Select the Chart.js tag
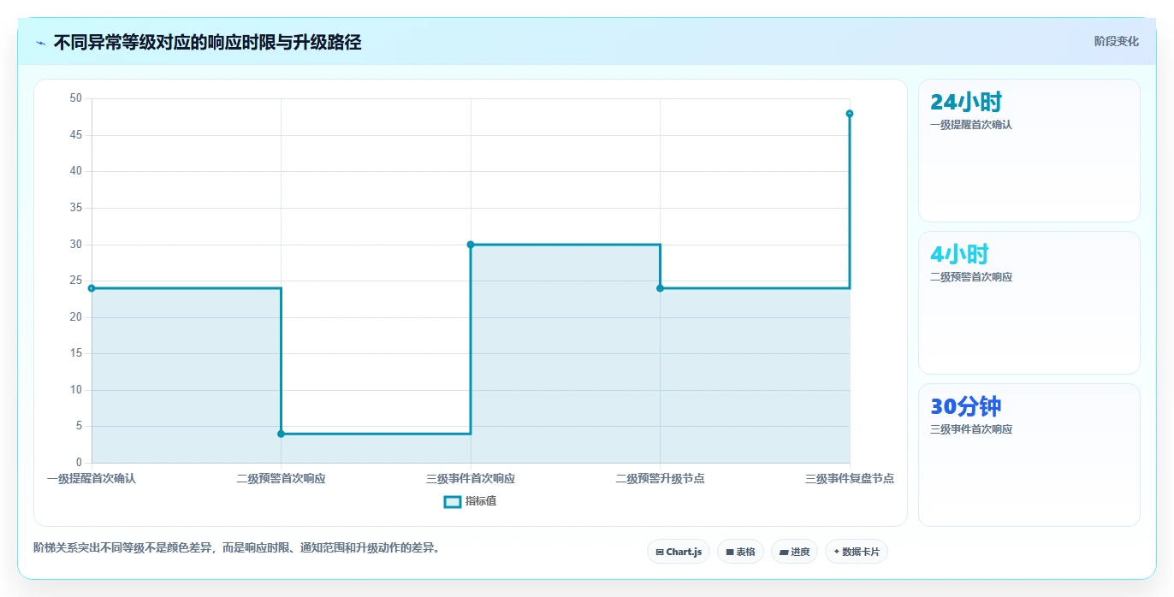This screenshot has width=1174, height=597. click(679, 552)
